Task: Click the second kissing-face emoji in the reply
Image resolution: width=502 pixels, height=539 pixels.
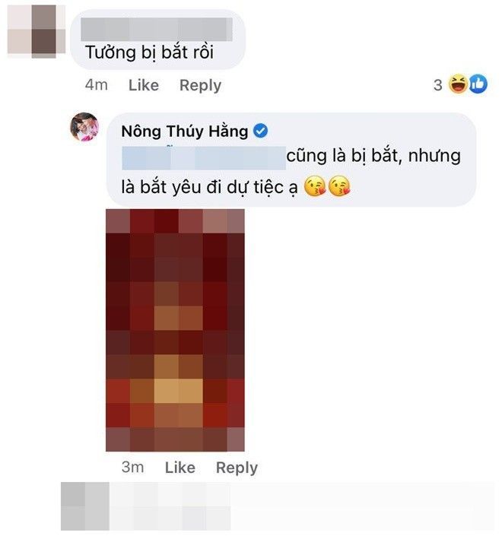Action: coord(339,186)
